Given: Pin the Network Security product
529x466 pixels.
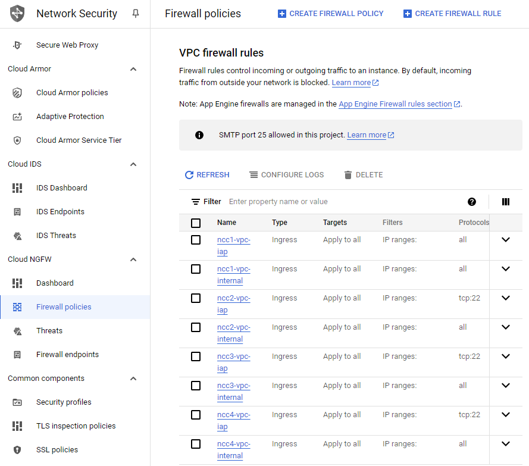Looking at the screenshot, I should coord(135,14).
